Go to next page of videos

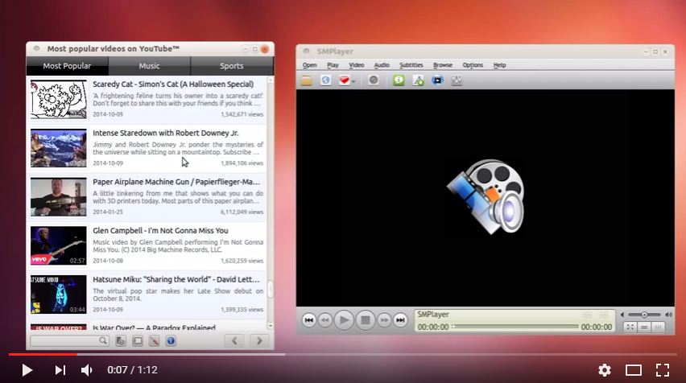(x=258, y=341)
